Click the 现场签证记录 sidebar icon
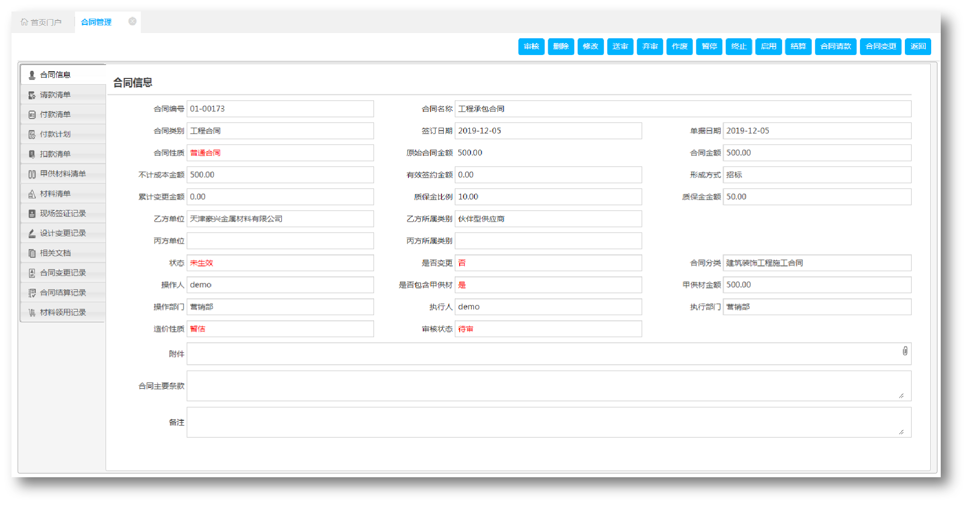This screenshot has height=505, width=968. [32, 213]
